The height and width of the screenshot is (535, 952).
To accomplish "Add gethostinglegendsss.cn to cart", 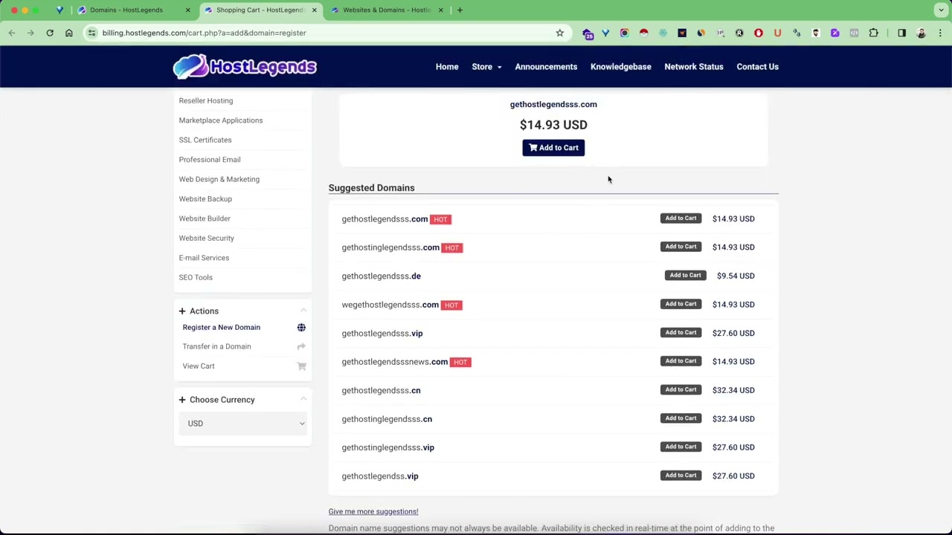I will [x=681, y=418].
